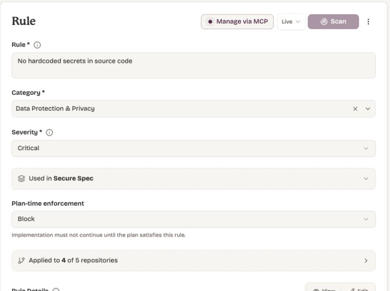This screenshot has width=390, height=291.
Task: Switch to the View tab in Rule Details
Action: coord(324,290)
